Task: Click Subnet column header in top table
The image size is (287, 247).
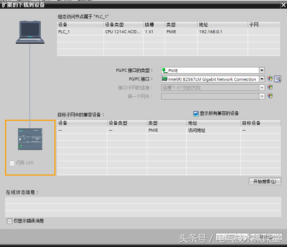Action: pyautogui.click(x=264, y=25)
